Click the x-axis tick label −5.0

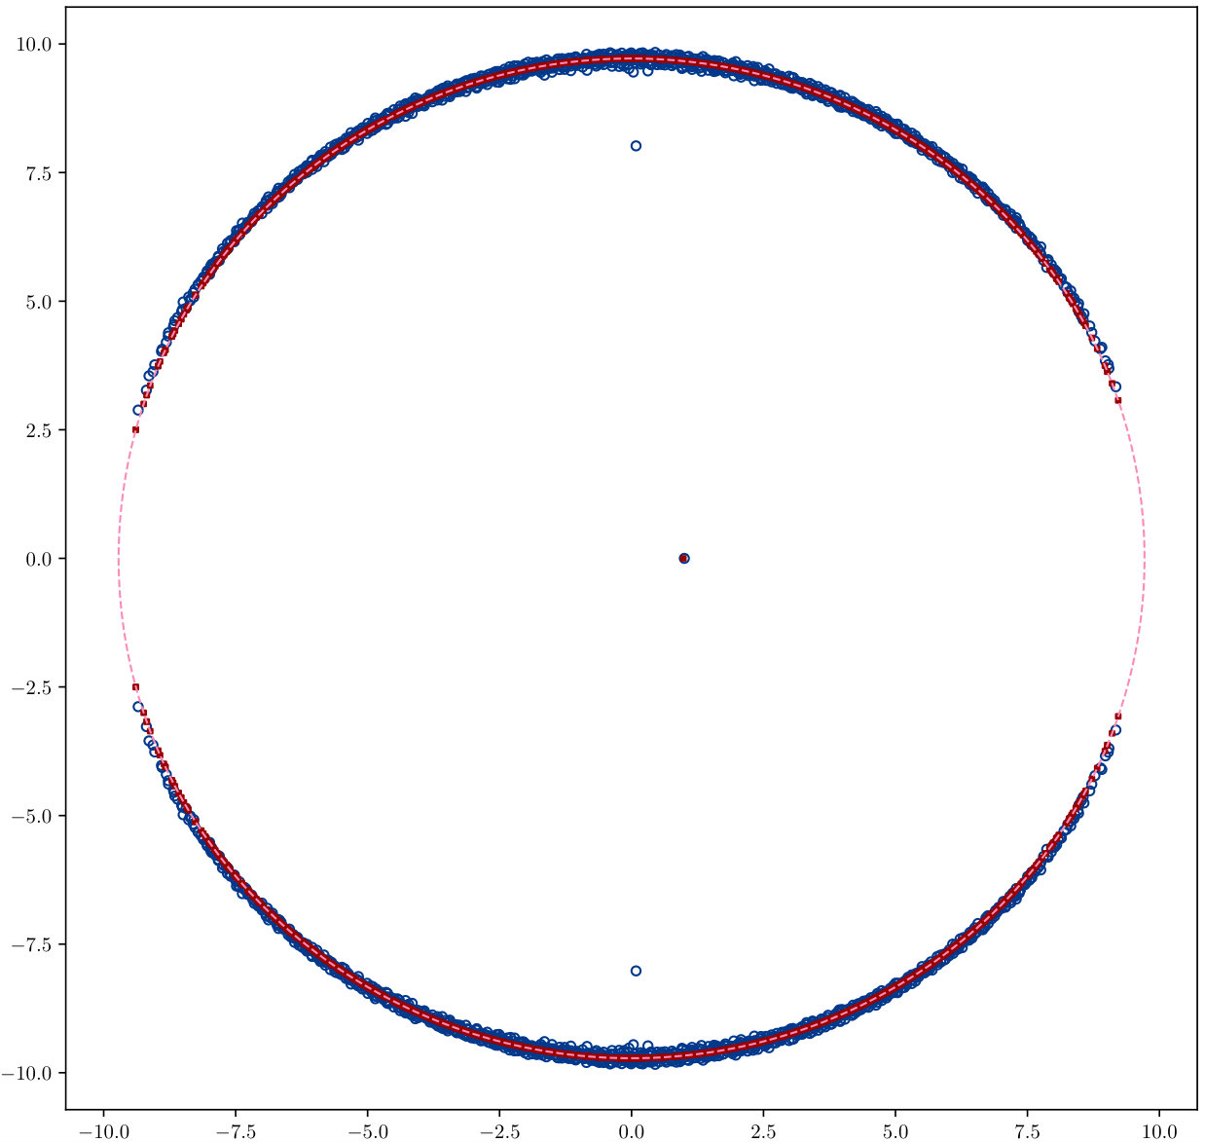click(367, 1132)
